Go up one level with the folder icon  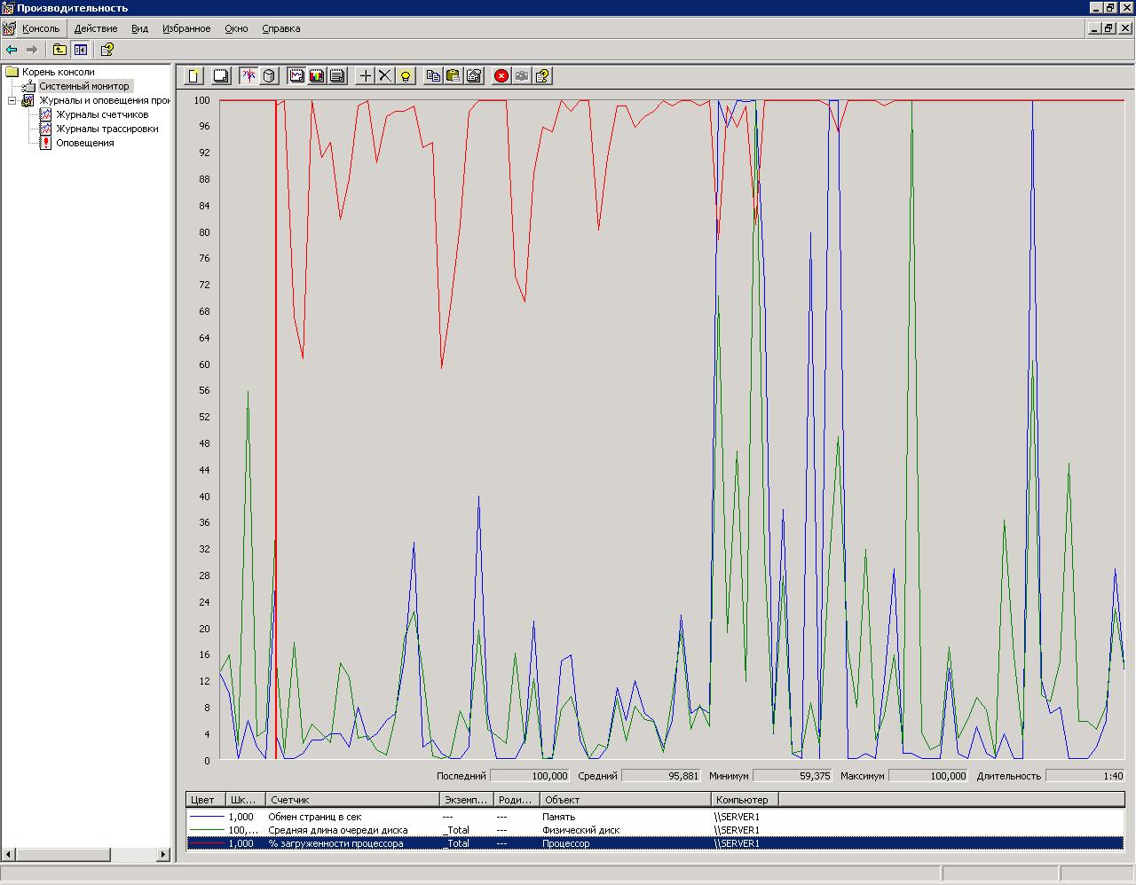[x=59, y=50]
